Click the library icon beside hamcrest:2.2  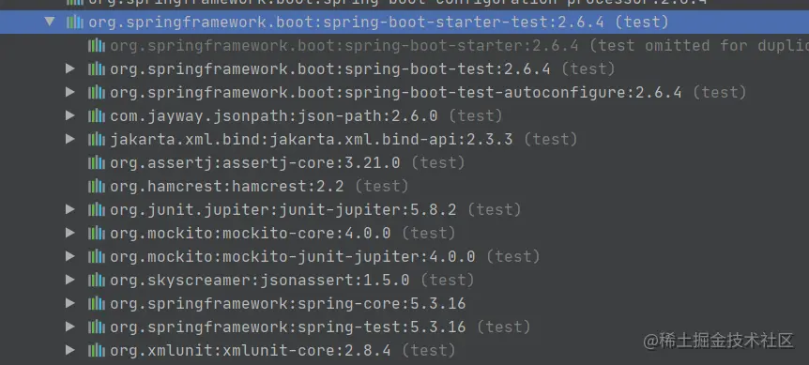click(97, 186)
